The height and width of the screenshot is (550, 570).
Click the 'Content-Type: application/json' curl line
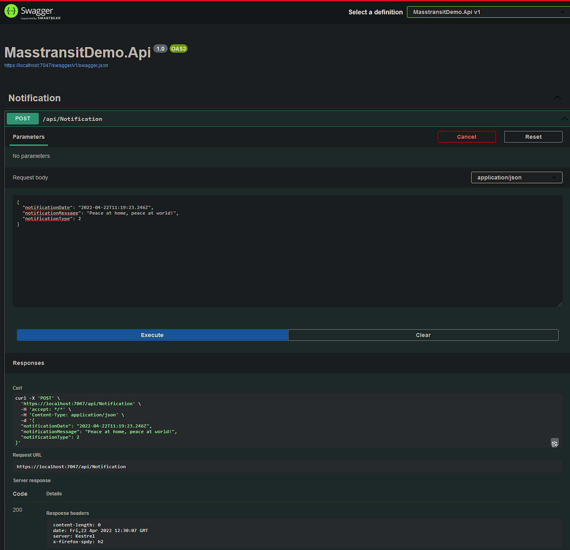pyautogui.click(x=72, y=415)
